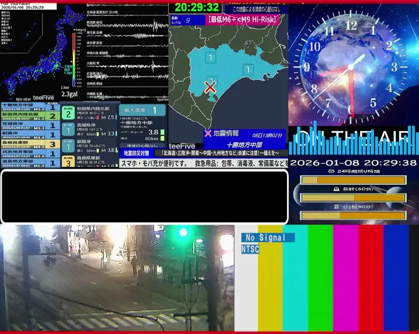Click the empty black rounded caption box
Screen dimensions: 419x334
click(x=145, y=196)
